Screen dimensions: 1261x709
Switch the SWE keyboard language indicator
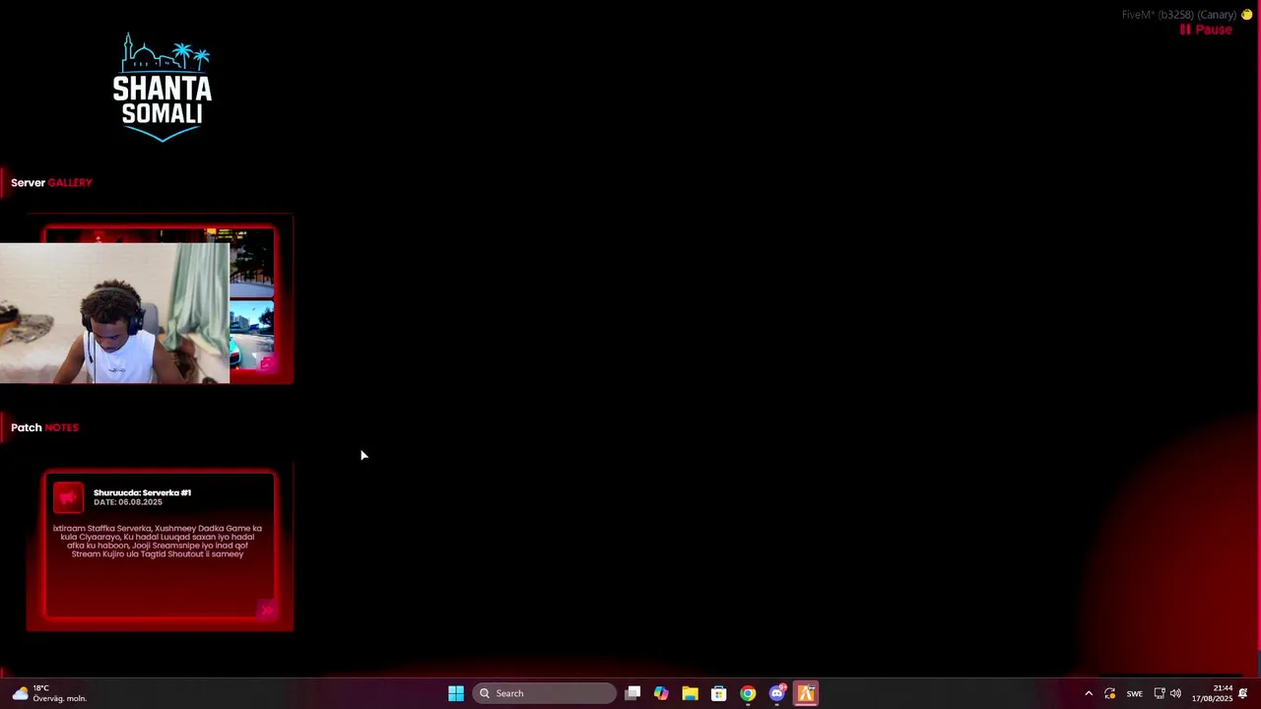tap(1135, 693)
